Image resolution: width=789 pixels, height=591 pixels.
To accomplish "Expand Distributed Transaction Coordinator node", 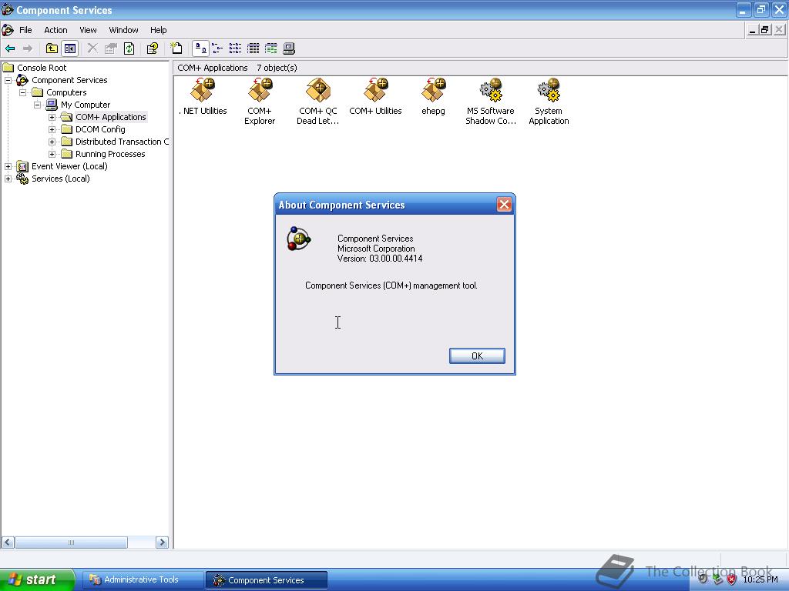I will (x=52, y=142).
